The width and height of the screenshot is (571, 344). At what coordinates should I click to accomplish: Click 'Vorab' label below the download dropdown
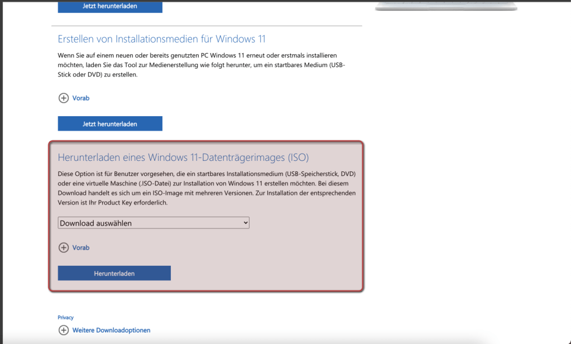pyautogui.click(x=81, y=247)
